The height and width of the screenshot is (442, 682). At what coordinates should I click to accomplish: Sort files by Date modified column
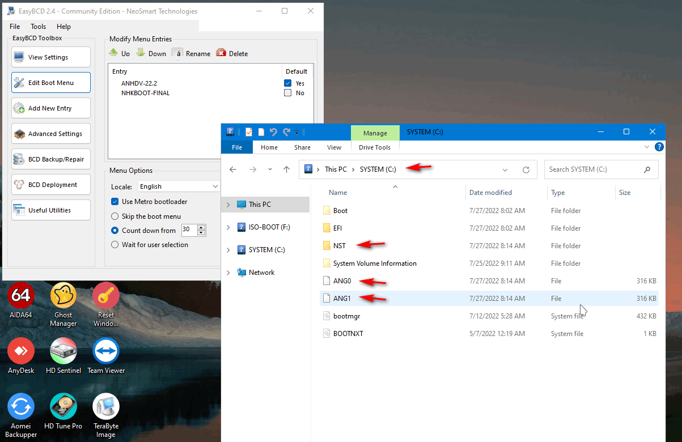coord(490,193)
